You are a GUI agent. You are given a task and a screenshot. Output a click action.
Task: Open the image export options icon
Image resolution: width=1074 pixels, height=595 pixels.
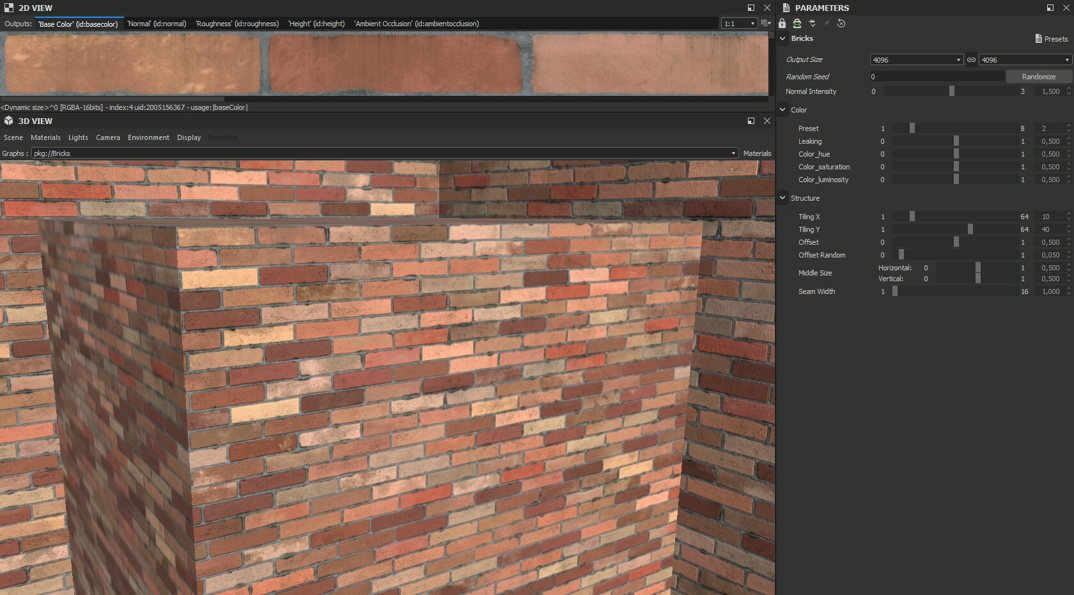click(765, 23)
